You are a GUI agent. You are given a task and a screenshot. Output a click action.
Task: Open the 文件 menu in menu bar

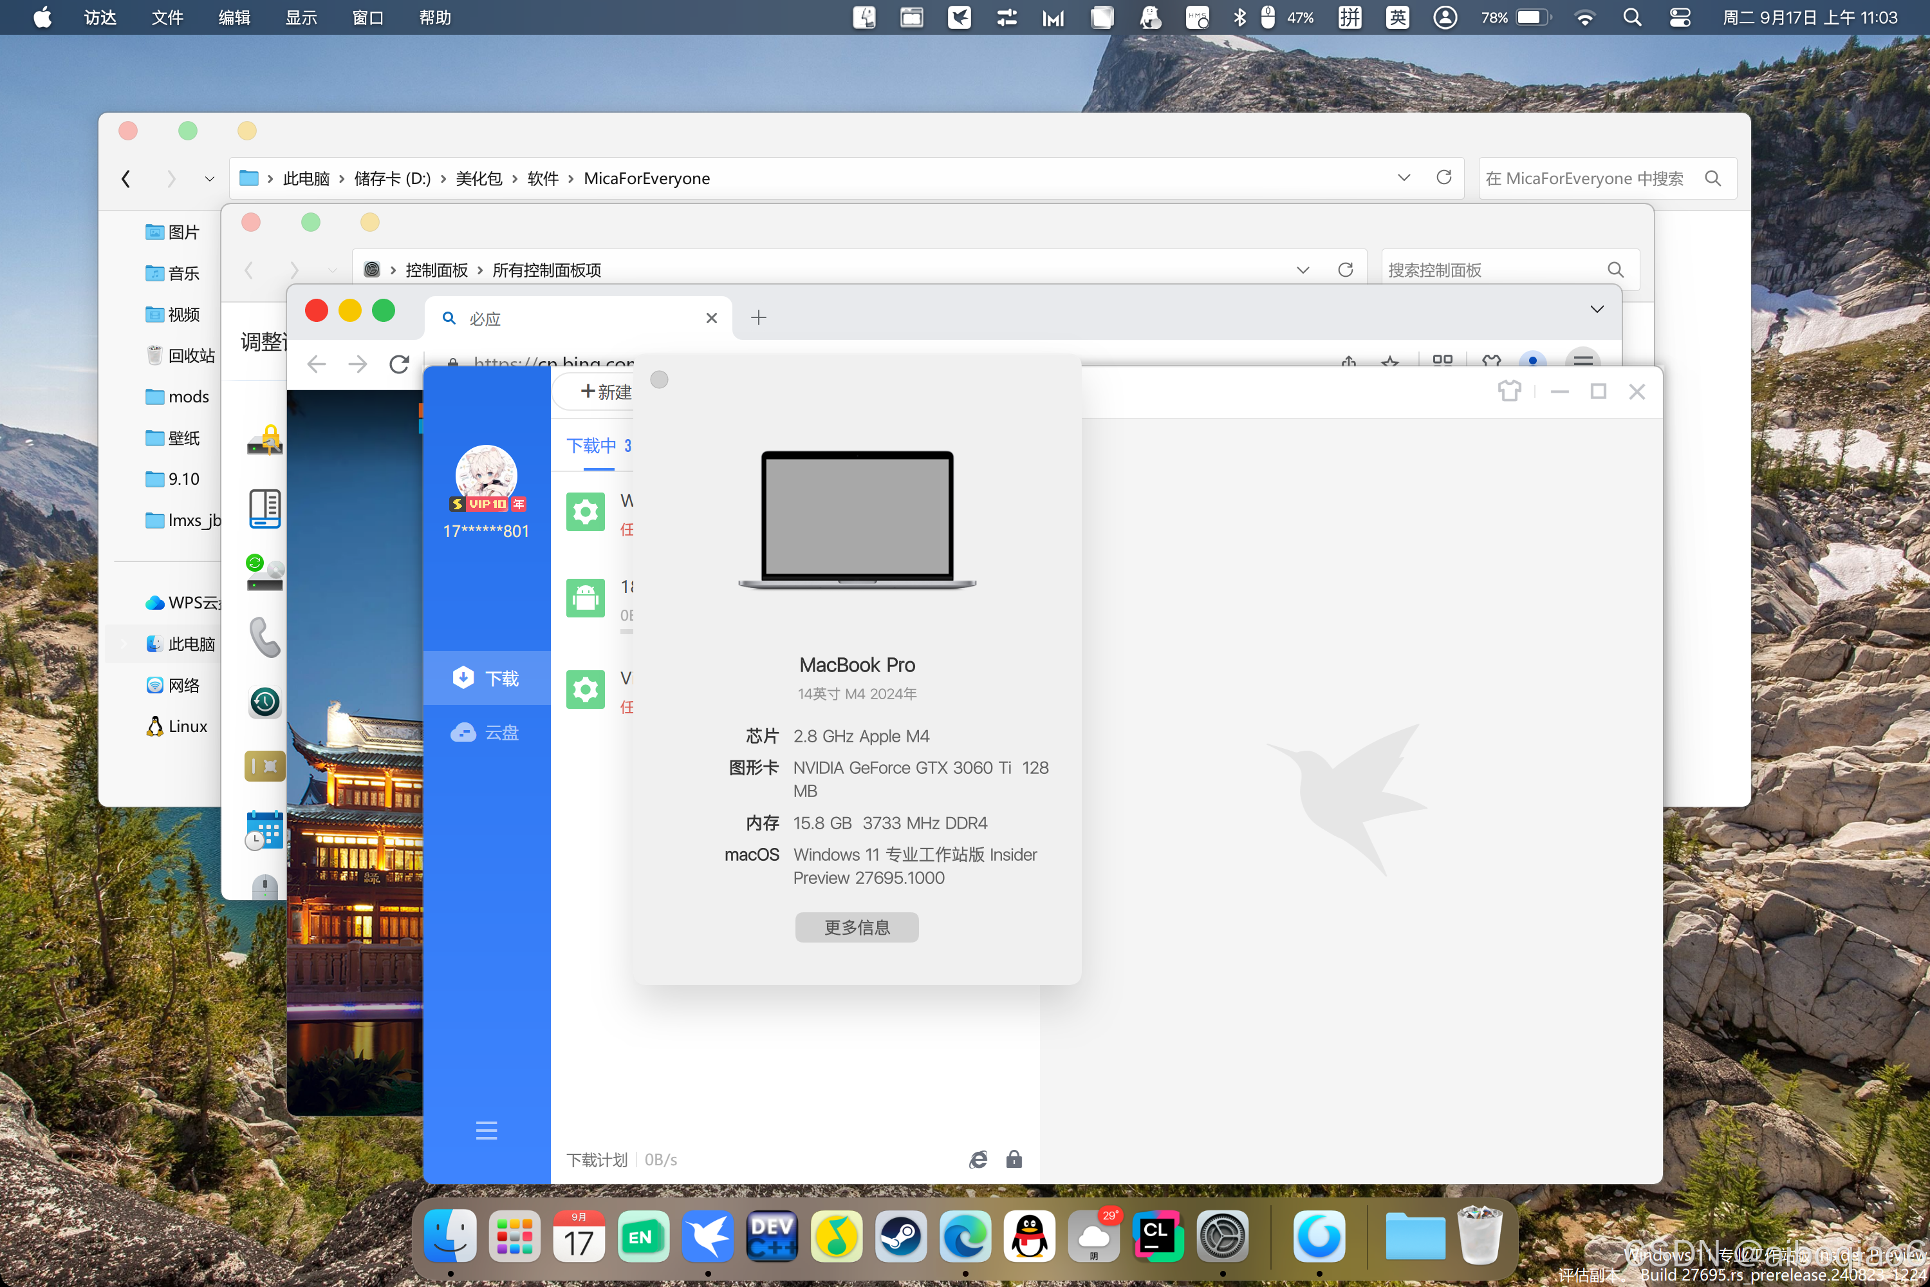click(167, 17)
